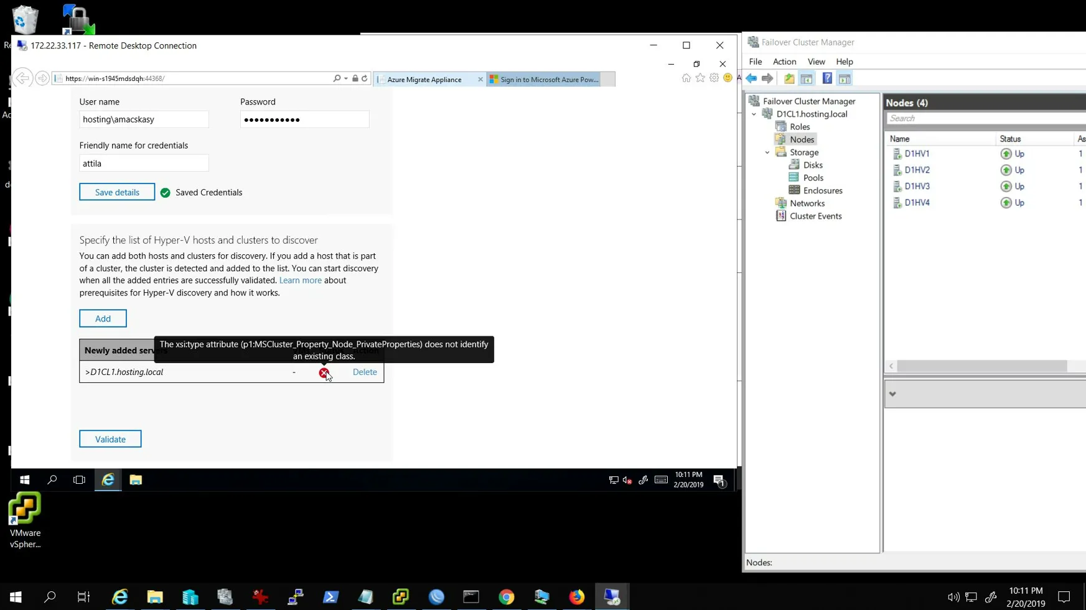Open Internet Explorer in the remote session taskbar

(x=108, y=479)
